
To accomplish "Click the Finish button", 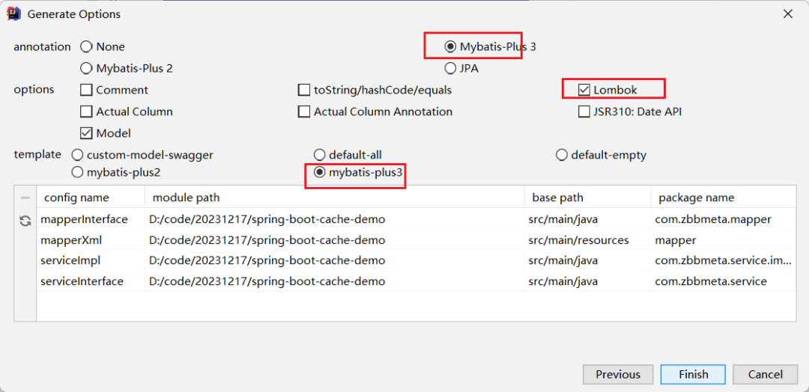I will click(694, 375).
